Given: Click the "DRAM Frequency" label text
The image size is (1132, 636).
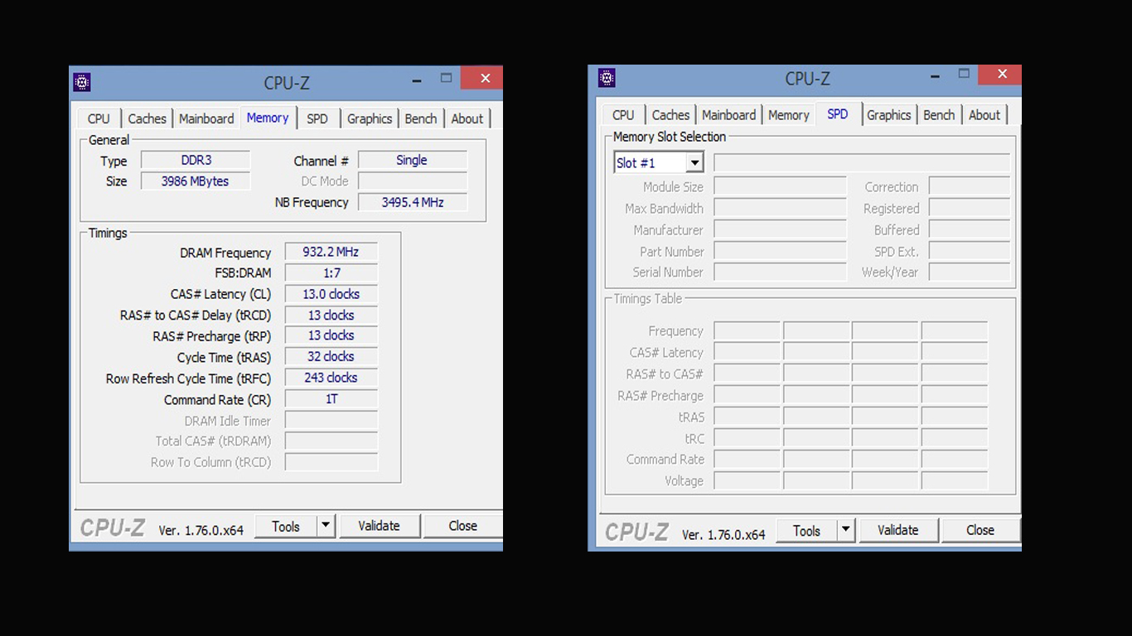Looking at the screenshot, I should (x=225, y=253).
